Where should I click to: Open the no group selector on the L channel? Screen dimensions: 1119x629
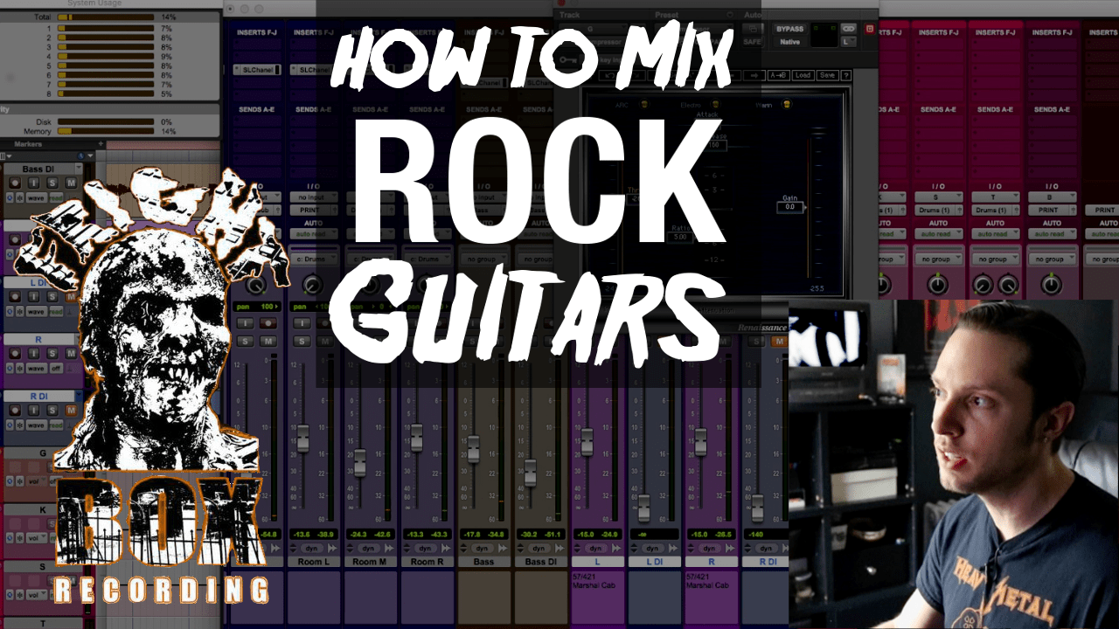(x=597, y=258)
